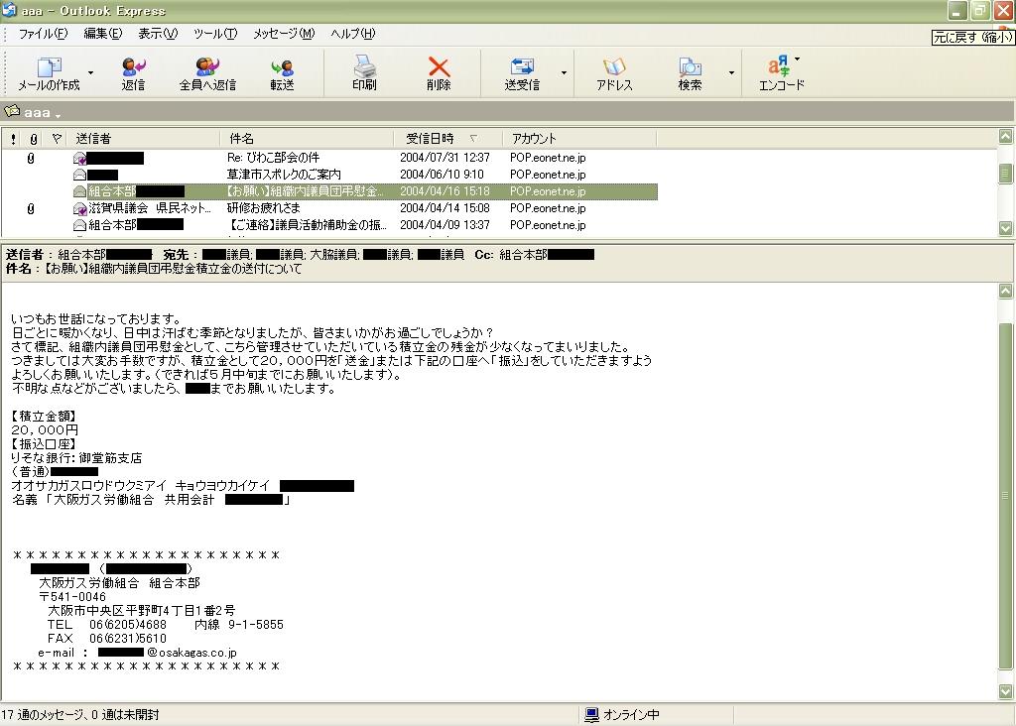Open the 編集(E) menu
The height and width of the screenshot is (726, 1016).
[x=103, y=34]
